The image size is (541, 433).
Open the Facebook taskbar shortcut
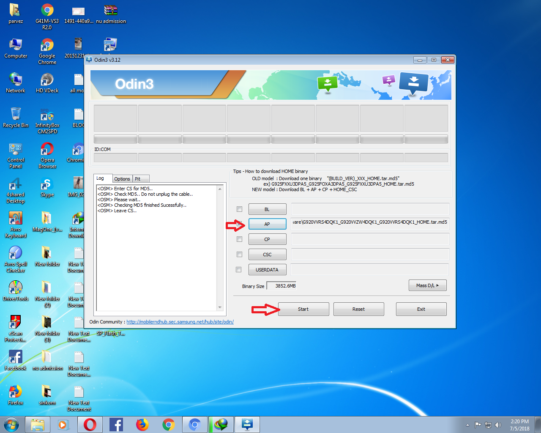[x=116, y=425]
